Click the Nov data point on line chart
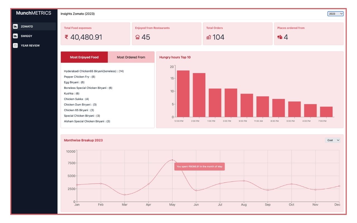 [315, 190]
